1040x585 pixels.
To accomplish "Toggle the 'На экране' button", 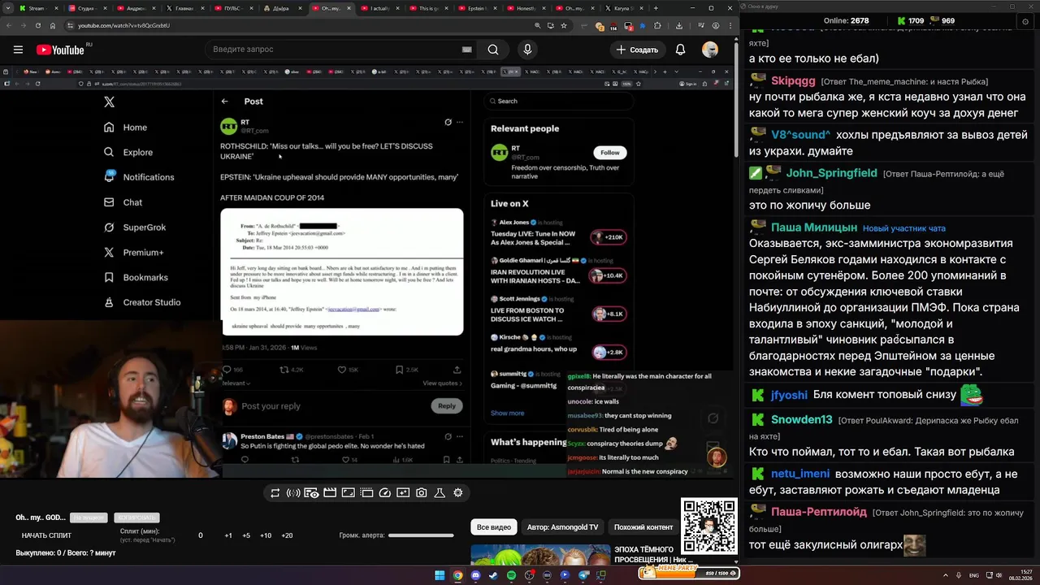I will tap(89, 518).
